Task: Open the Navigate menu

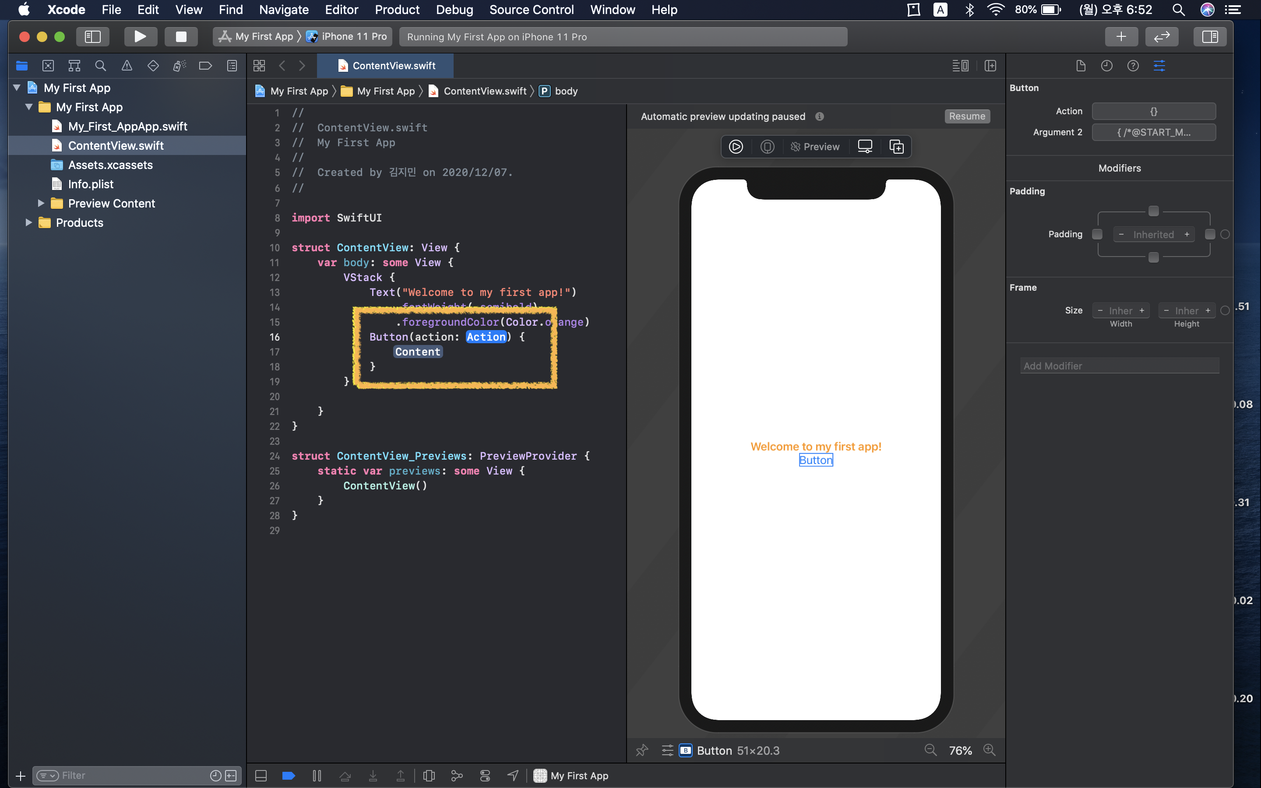Action: click(284, 9)
